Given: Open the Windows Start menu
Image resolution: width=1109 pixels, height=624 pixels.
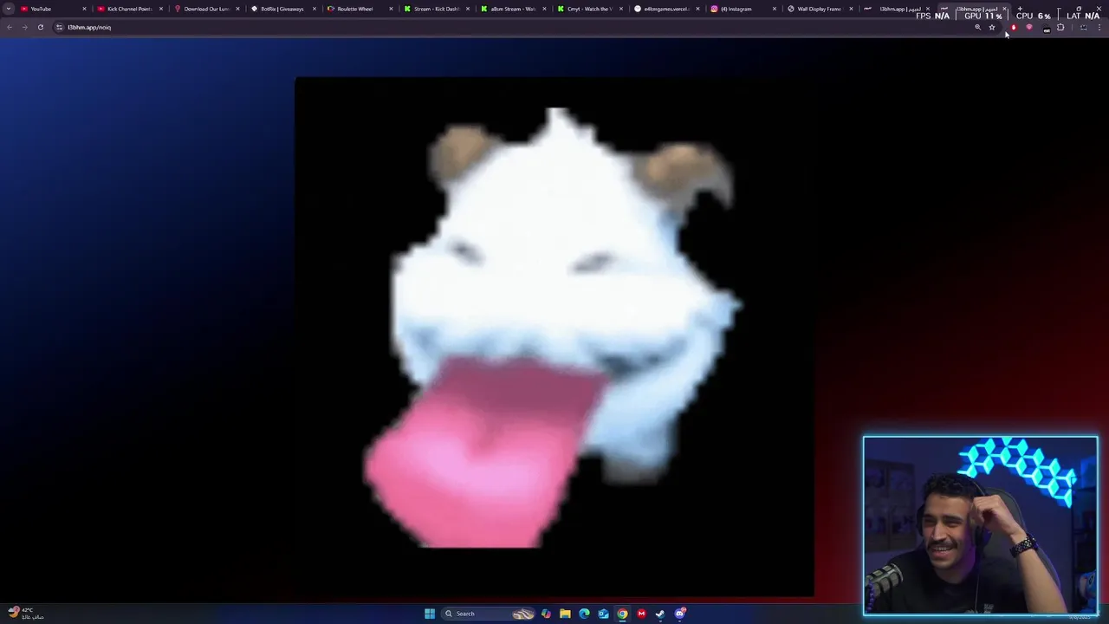Looking at the screenshot, I should 430,614.
